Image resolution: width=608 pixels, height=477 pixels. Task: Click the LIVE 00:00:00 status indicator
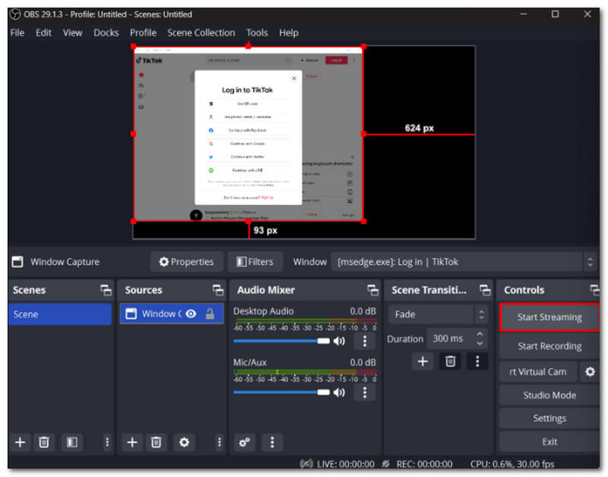click(337, 464)
